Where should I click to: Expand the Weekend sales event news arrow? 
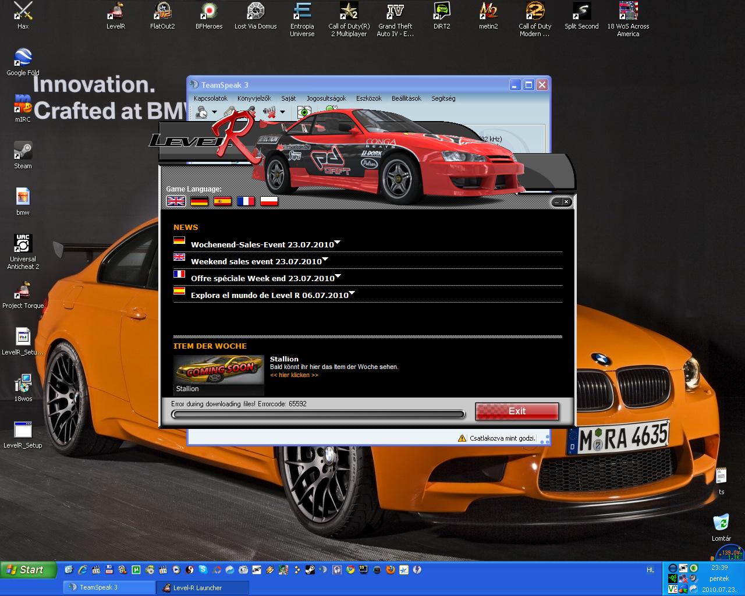(x=325, y=259)
